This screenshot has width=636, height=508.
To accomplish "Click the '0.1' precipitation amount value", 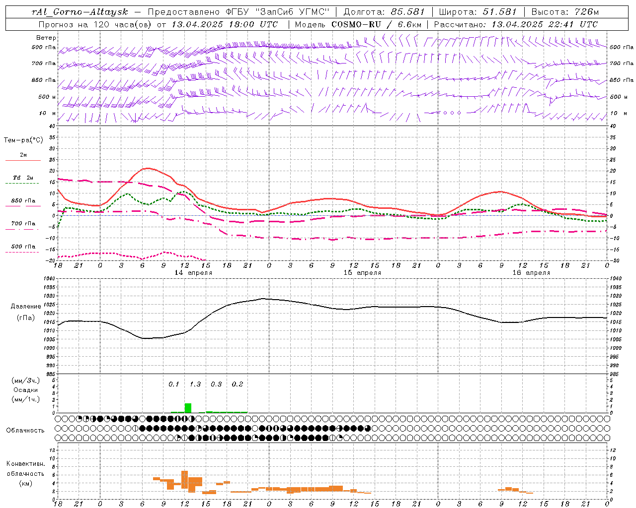I will 173,384.
